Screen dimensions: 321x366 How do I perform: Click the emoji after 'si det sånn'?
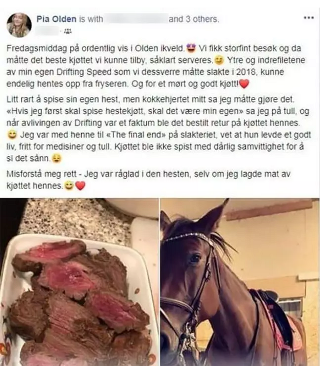[57, 159]
